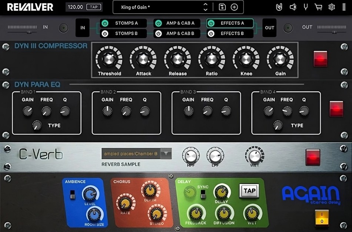
Task: Toggle the Amp & Cab A power icon
Action: coord(159,23)
